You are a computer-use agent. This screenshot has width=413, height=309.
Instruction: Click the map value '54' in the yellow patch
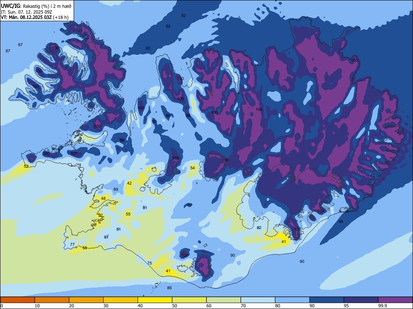click(192, 168)
